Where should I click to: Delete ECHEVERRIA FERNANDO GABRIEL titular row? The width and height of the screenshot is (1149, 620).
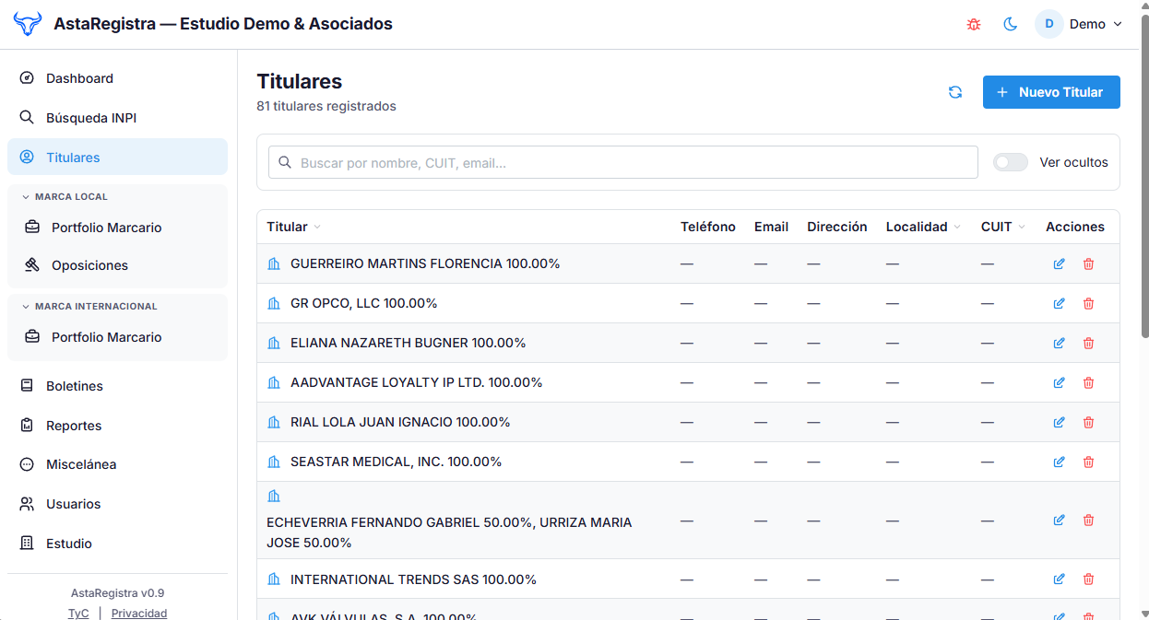point(1088,520)
